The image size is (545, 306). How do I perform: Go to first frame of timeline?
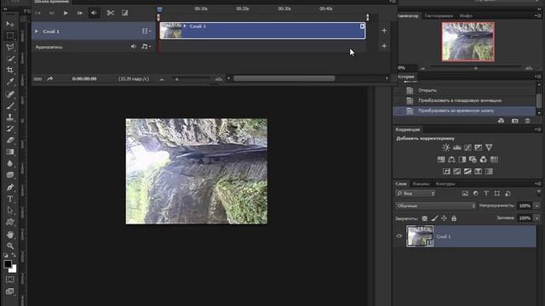[37, 14]
